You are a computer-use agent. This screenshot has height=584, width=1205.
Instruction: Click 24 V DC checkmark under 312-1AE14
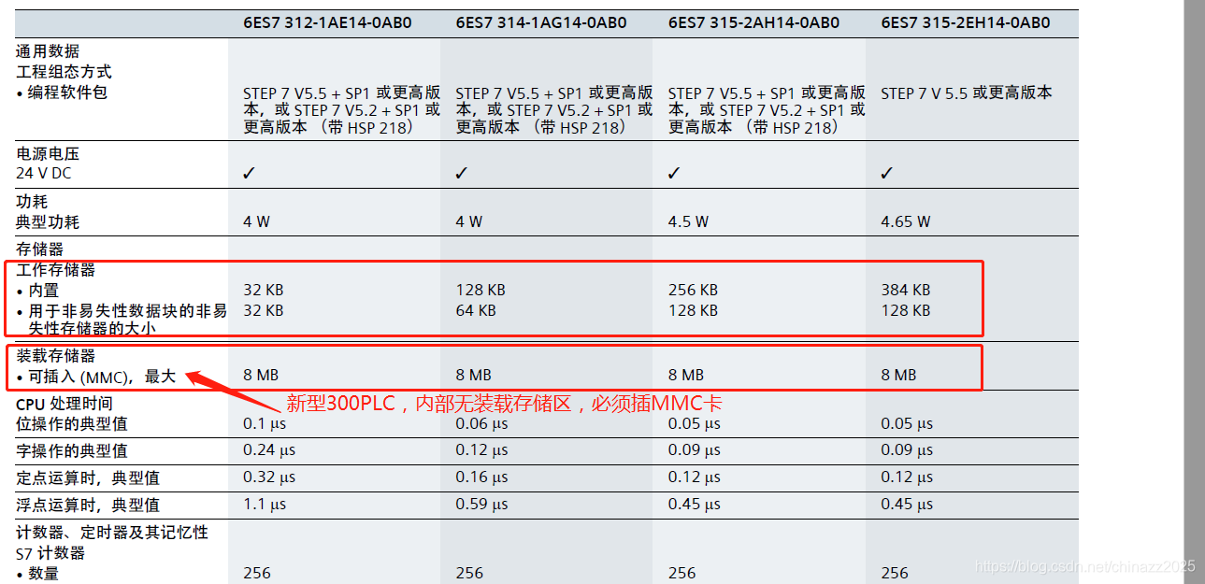(x=249, y=173)
